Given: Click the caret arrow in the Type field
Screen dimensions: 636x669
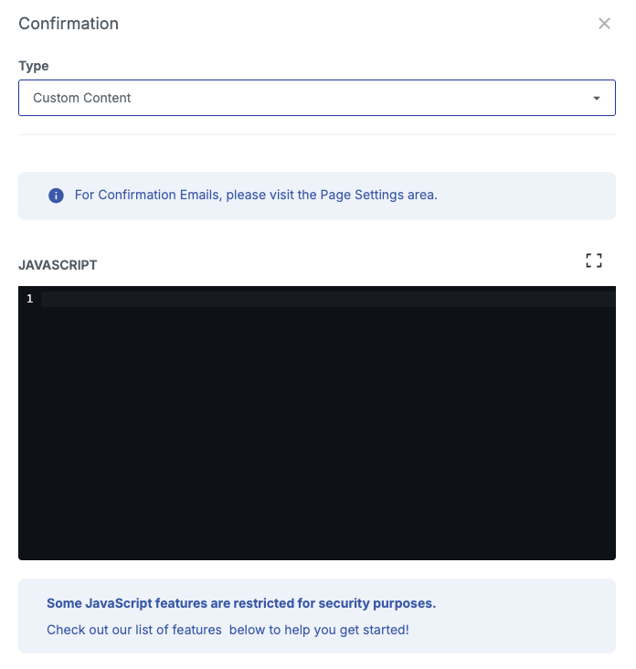Looking at the screenshot, I should click(597, 98).
